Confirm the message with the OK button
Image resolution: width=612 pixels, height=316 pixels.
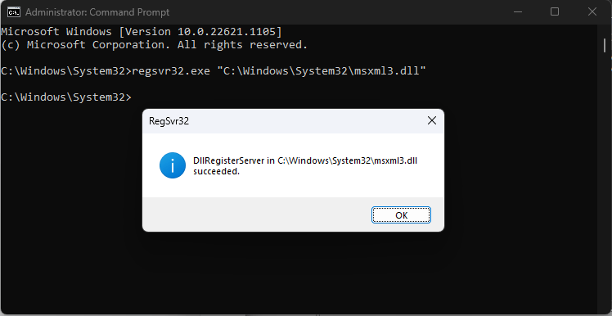[x=401, y=215]
